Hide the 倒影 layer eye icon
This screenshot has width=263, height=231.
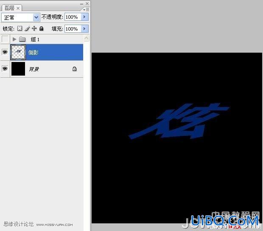[x=5, y=52]
